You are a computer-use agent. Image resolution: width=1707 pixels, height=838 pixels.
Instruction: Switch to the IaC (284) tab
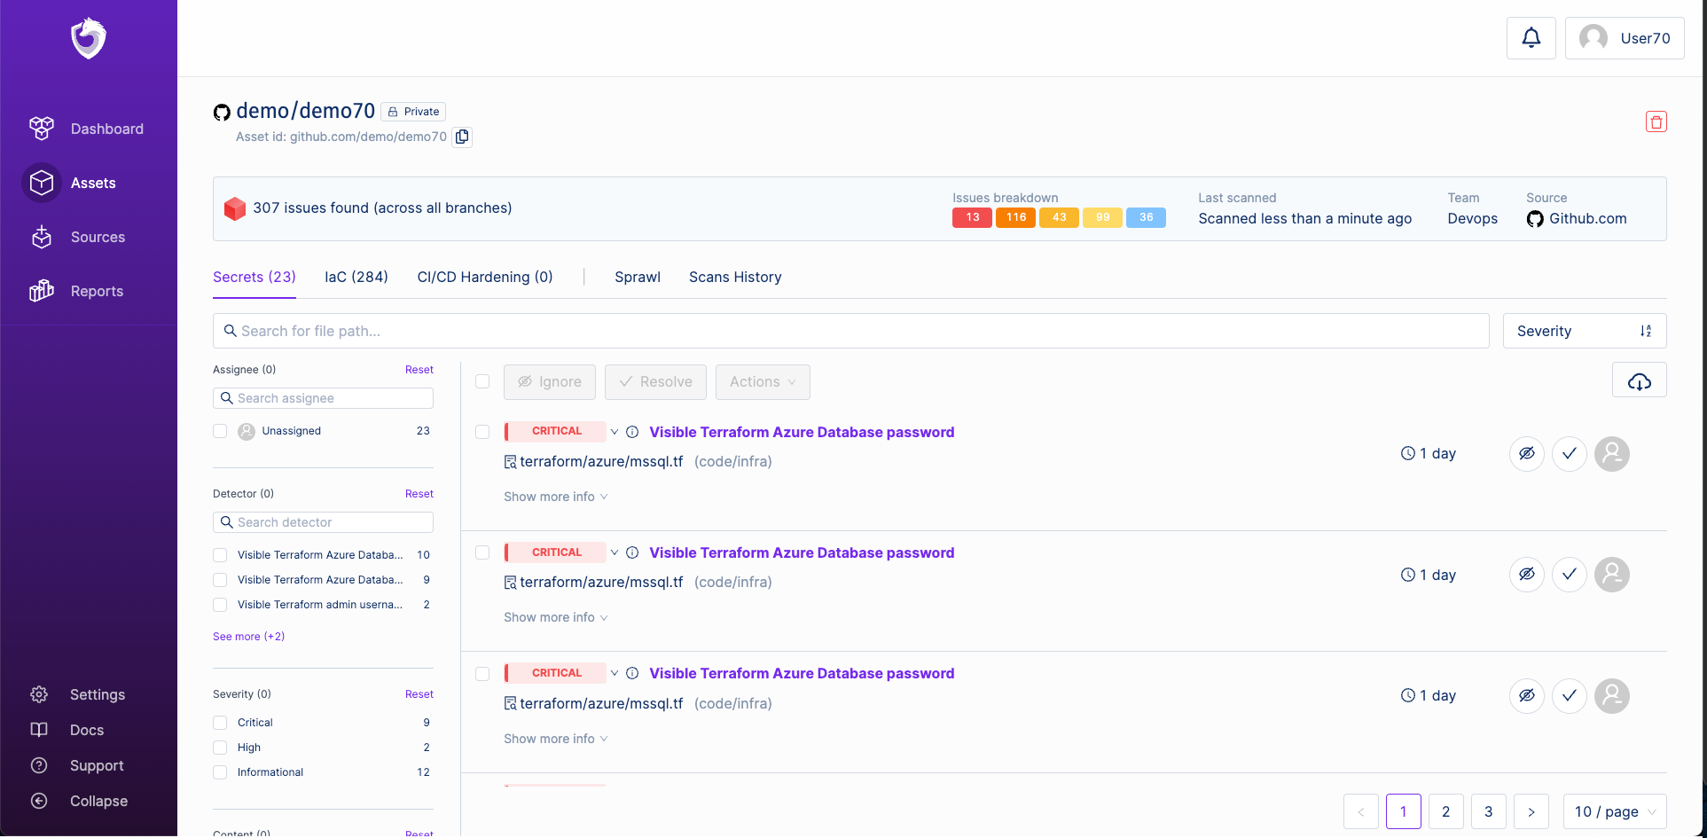click(x=356, y=277)
